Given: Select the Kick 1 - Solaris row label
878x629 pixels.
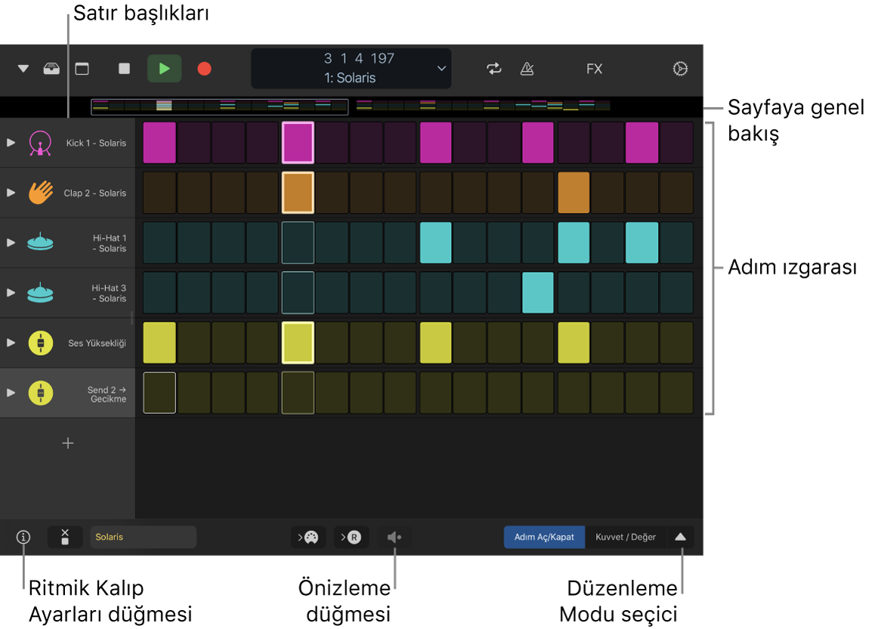Looking at the screenshot, I should pyautogui.click(x=96, y=143).
